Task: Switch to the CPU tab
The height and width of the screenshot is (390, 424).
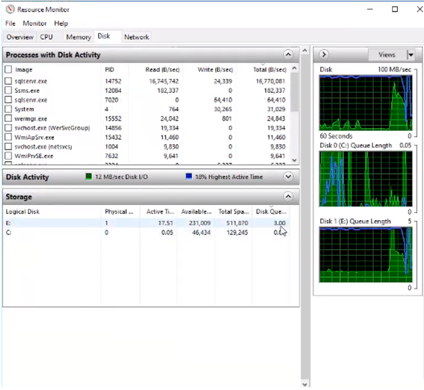Action: coord(46,37)
